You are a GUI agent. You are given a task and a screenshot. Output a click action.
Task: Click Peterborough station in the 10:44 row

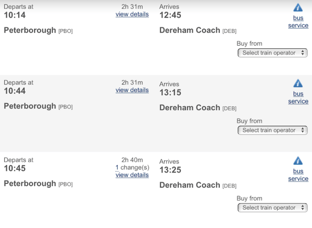pyautogui.click(x=30, y=106)
